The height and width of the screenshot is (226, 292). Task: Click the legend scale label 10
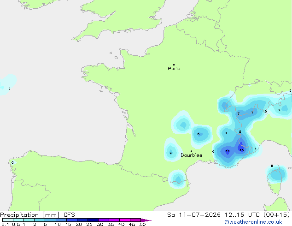[x=58, y=224]
